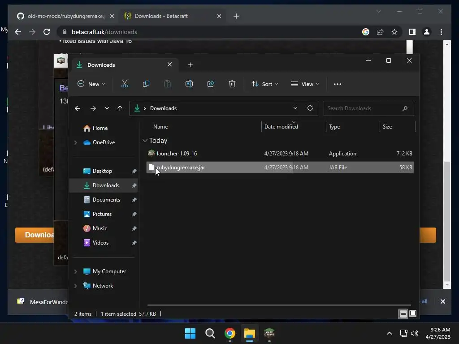Viewport: 459px width, 344px height.
Task: Switch to Downloads - Betacraft Chrome tab
Action: [172, 16]
